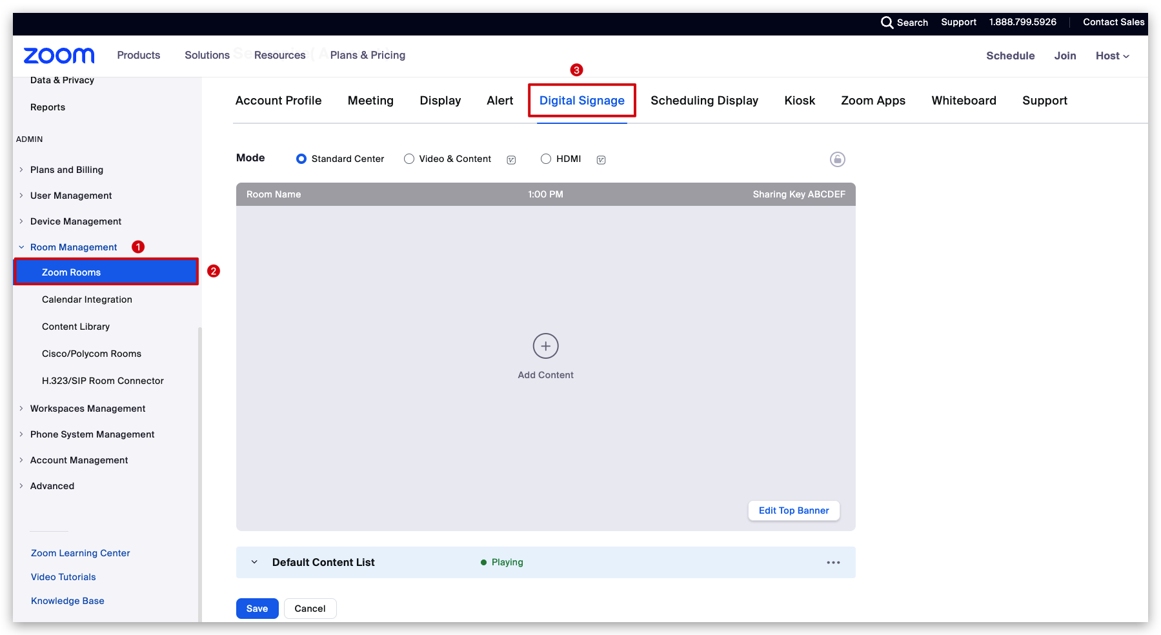Expand Workspaces Management section
Viewport: 1161px width, 635px height.
tap(21, 408)
